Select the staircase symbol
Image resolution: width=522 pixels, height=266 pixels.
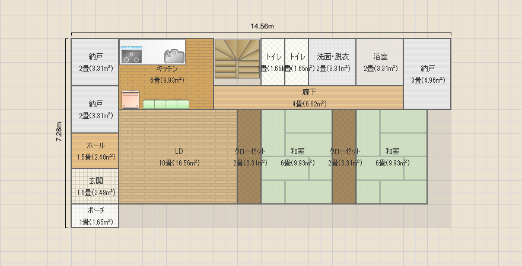coord(237,59)
